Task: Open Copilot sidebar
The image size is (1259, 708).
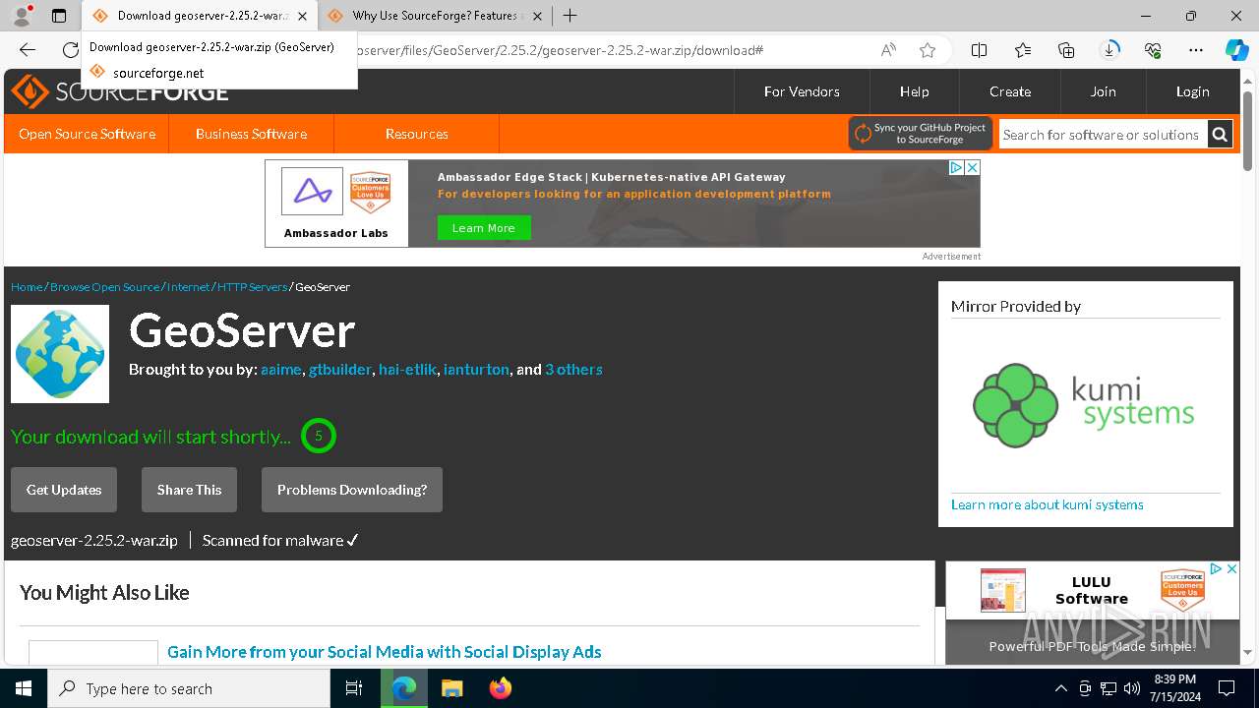Action: (1236, 50)
